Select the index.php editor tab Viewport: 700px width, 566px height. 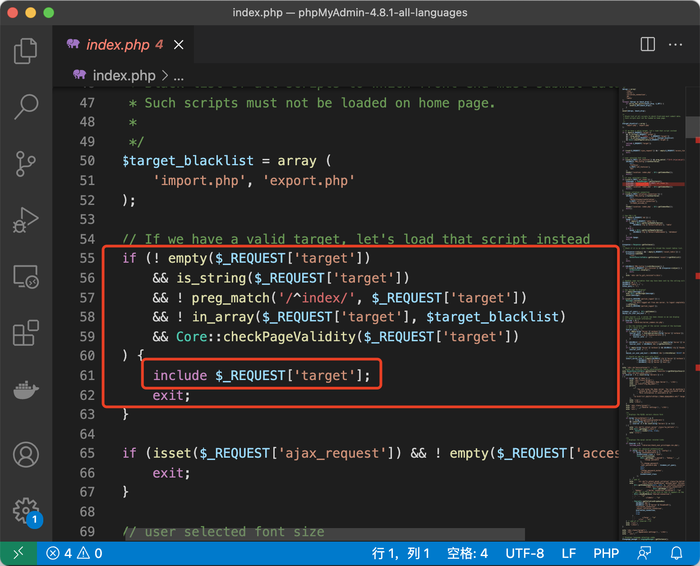point(123,44)
